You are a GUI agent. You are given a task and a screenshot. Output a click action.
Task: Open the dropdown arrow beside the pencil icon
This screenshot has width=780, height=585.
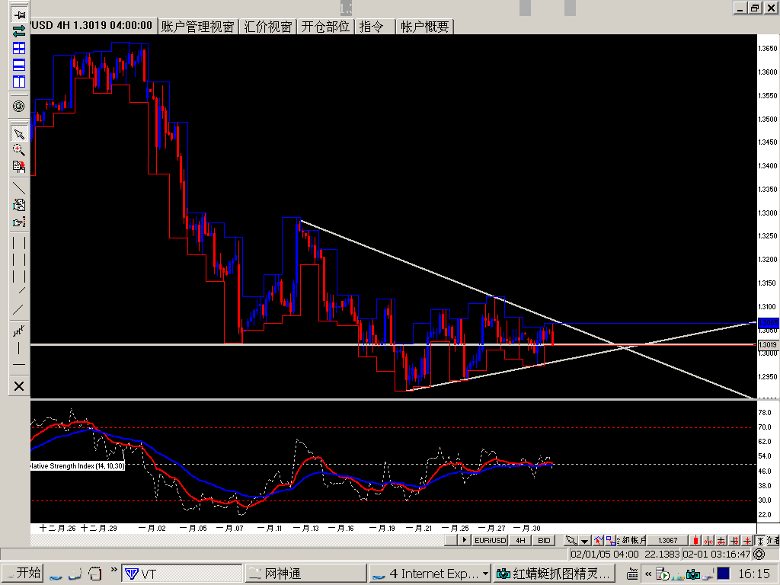(x=585, y=540)
